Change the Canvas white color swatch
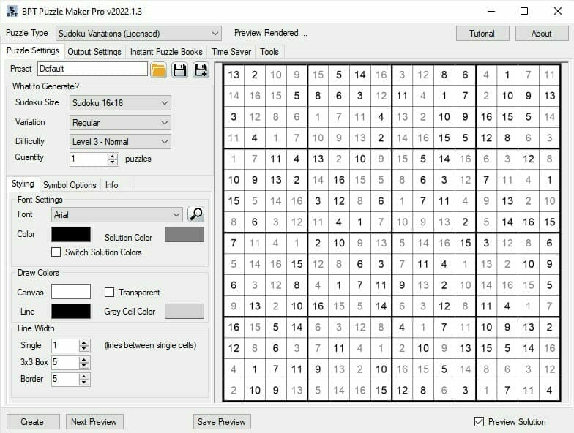 click(71, 291)
